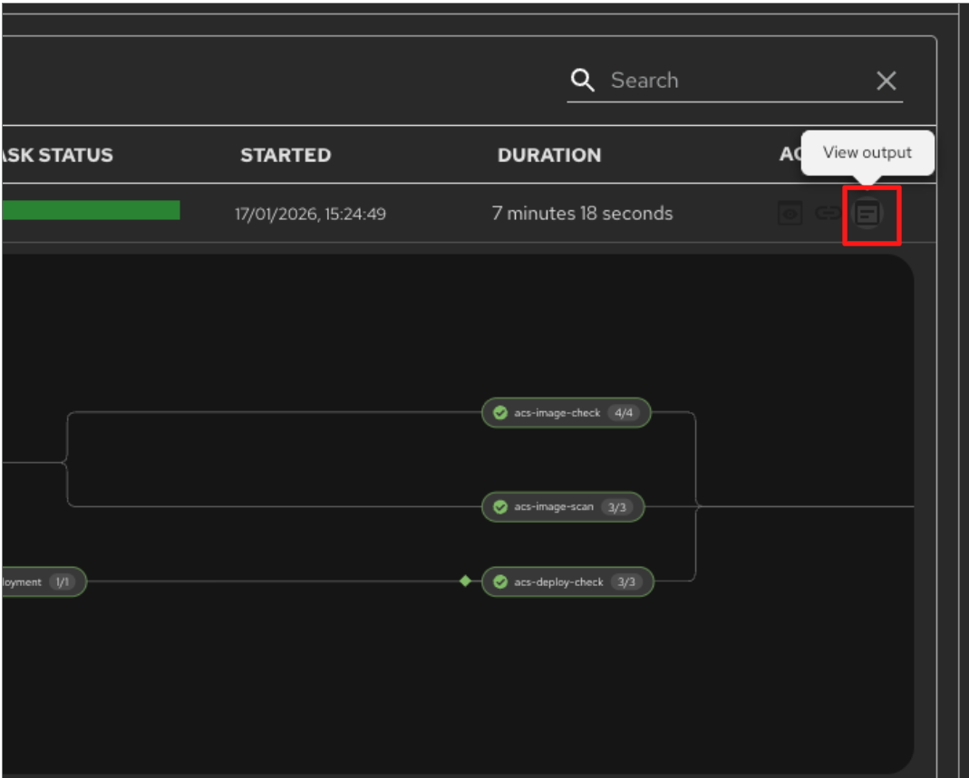This screenshot has width=969, height=778.
Task: Click the chain link icon in actions
Action: point(826,214)
